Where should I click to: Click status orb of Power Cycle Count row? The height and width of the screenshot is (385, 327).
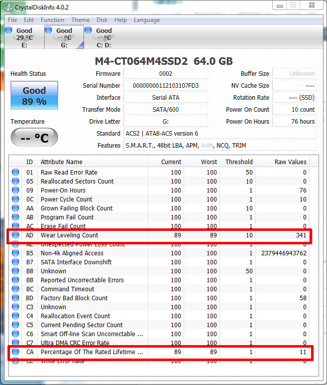tap(15, 199)
